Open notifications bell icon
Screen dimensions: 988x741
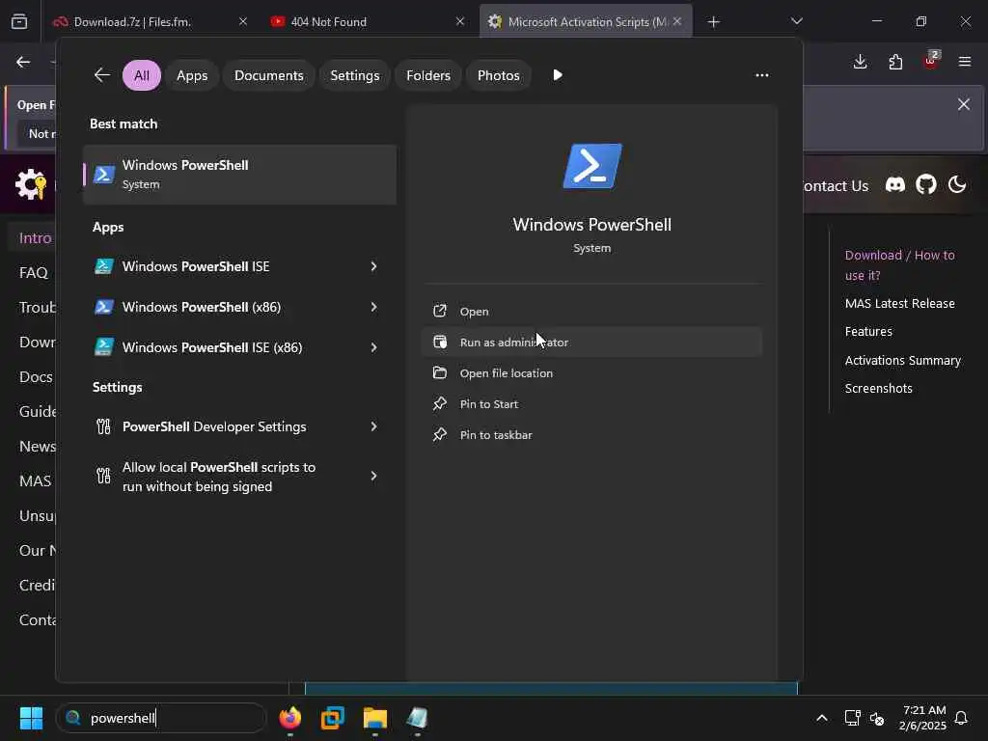coord(962,718)
